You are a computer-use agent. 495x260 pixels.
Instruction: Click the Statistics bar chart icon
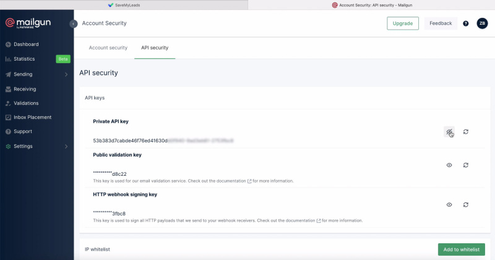point(8,59)
